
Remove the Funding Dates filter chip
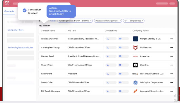(x=91, y=21)
